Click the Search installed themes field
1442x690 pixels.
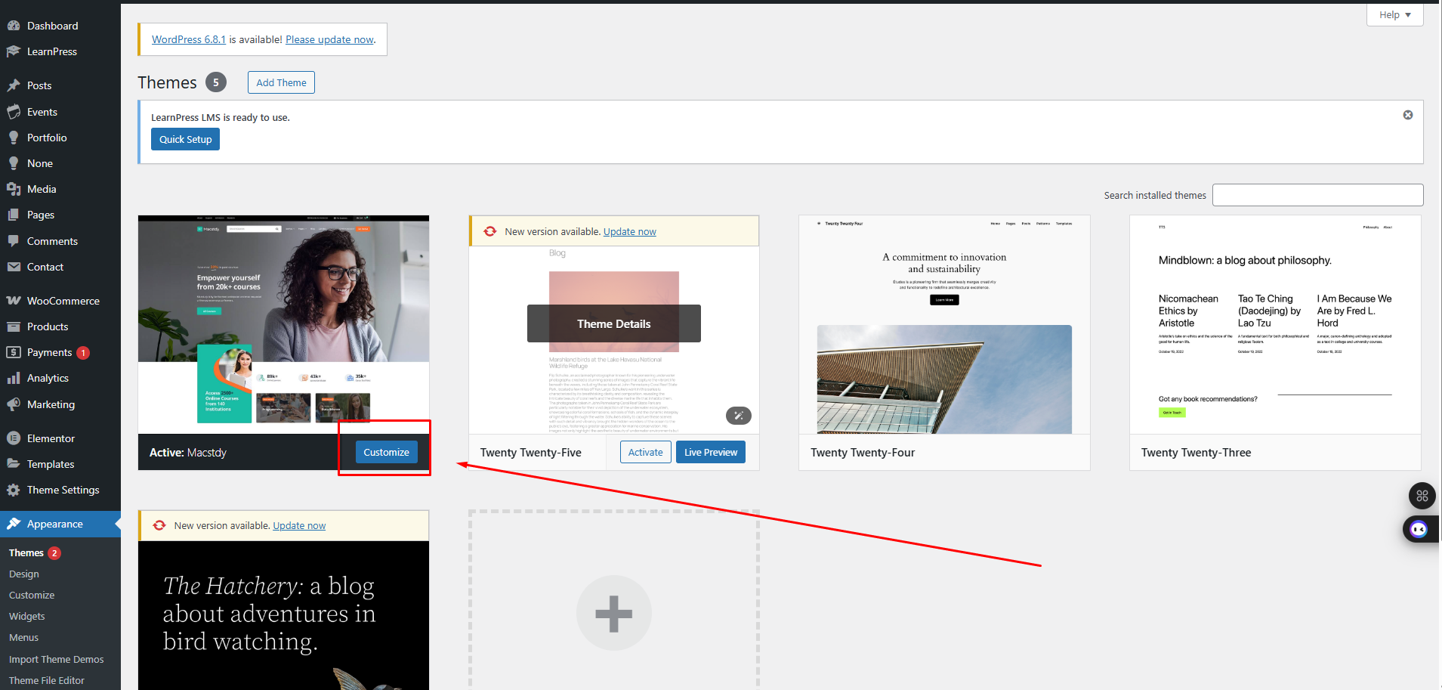[x=1317, y=195]
